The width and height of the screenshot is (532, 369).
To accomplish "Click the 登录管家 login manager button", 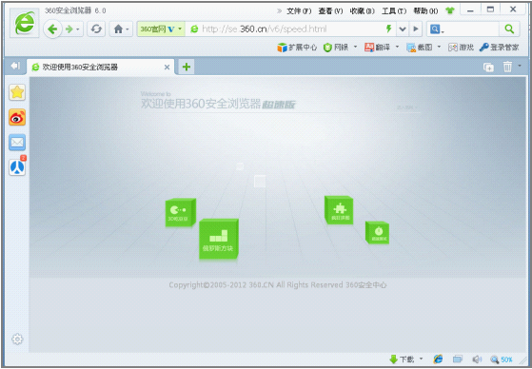I will (499, 48).
